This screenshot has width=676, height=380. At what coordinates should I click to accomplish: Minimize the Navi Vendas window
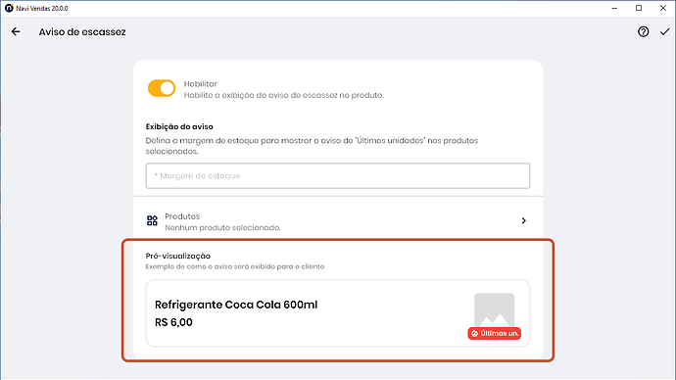pyautogui.click(x=615, y=8)
